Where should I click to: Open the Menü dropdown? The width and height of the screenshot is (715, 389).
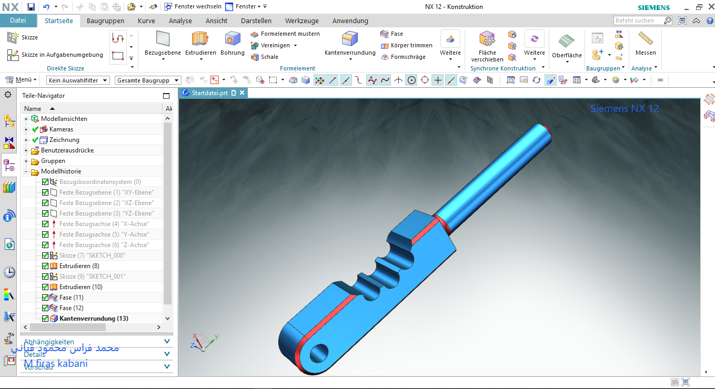coord(21,80)
